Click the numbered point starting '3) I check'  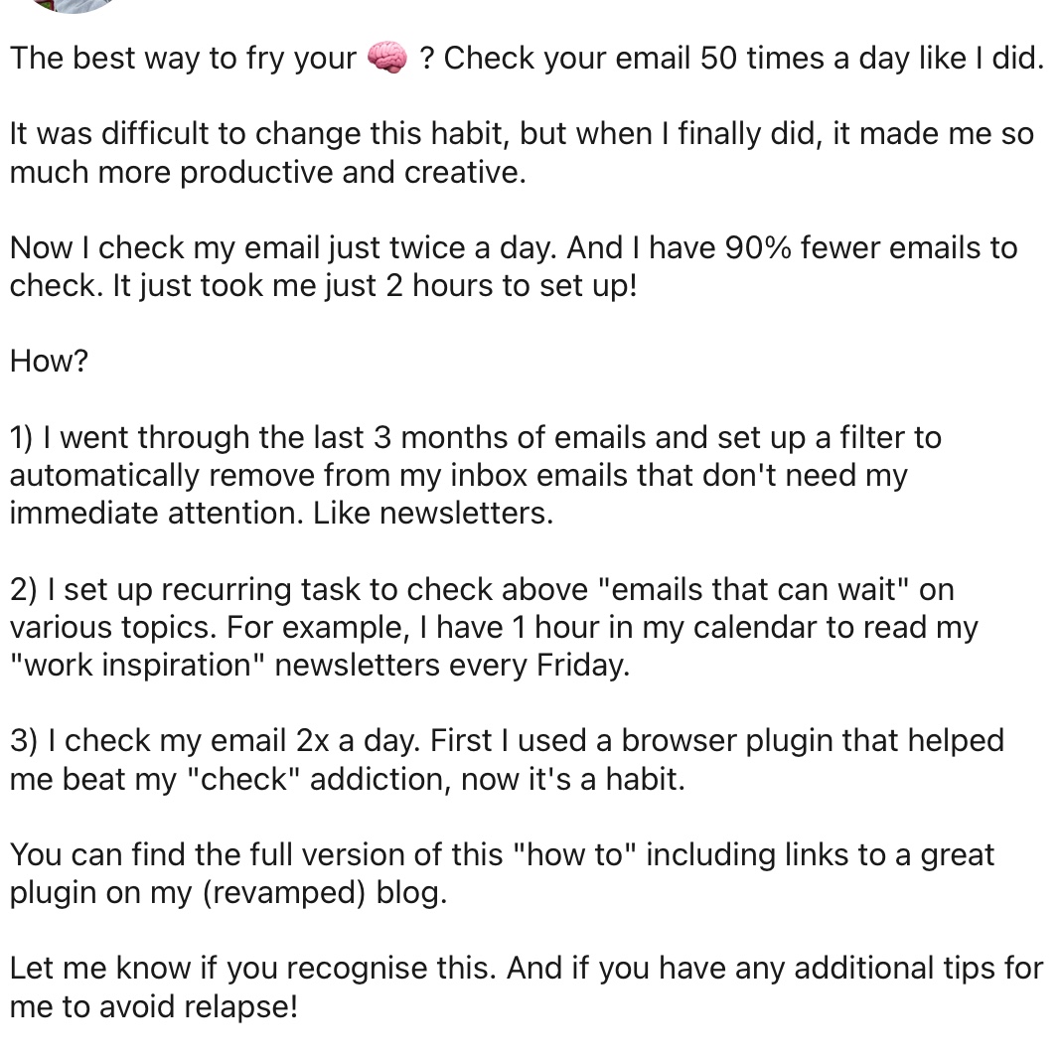[x=507, y=760]
